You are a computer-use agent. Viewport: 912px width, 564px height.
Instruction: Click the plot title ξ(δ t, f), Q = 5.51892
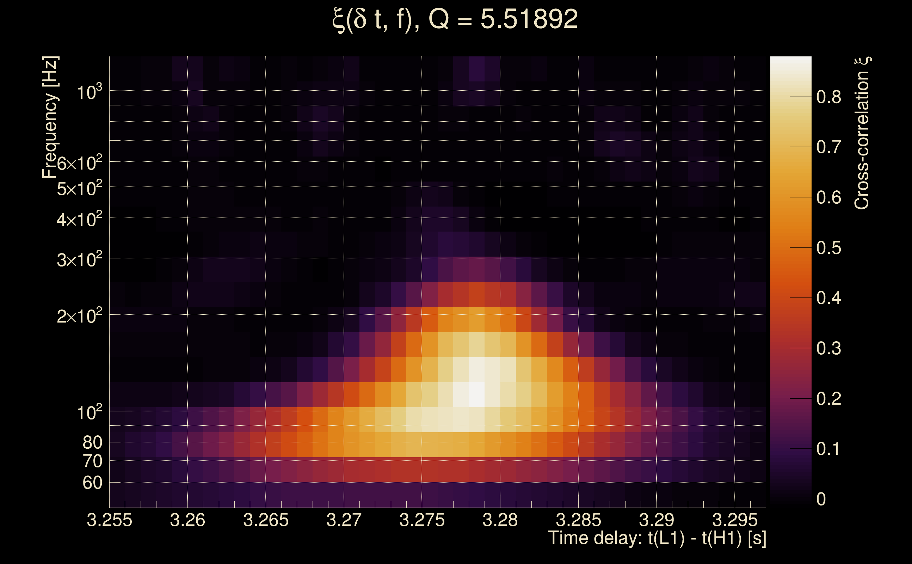pos(455,19)
